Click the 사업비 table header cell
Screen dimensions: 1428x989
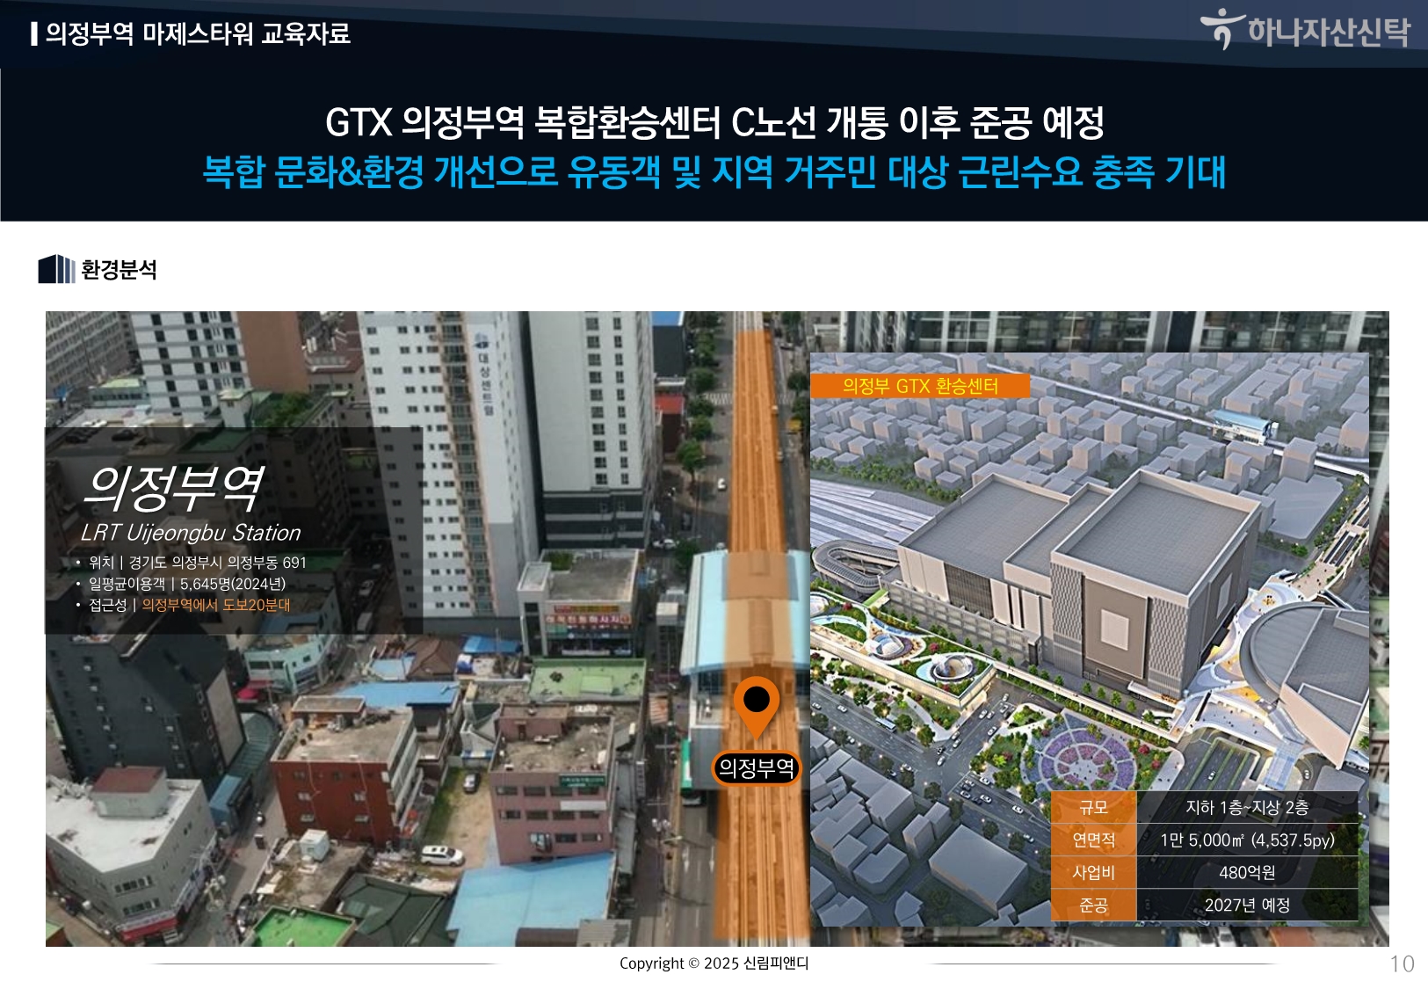(x=1094, y=873)
